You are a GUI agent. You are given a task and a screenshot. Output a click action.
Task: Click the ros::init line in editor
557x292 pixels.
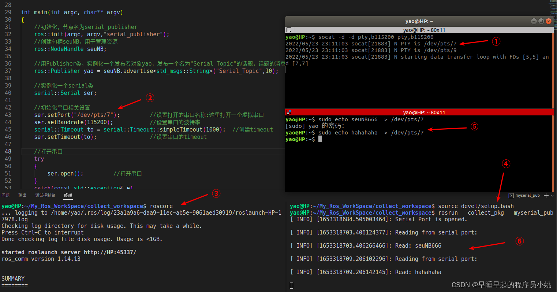pyautogui.click(x=102, y=34)
